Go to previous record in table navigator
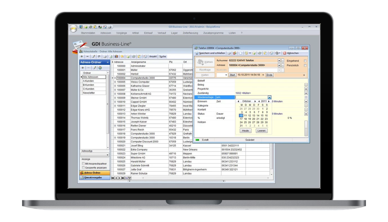The width and height of the screenshot is (388, 222). point(116,178)
